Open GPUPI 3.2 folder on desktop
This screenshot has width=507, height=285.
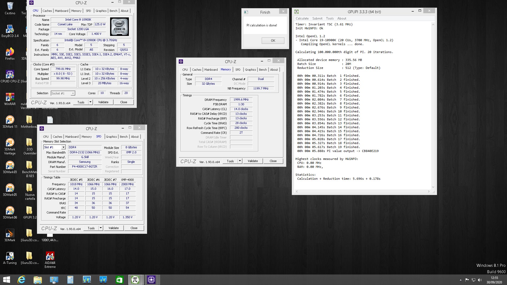(30, 212)
